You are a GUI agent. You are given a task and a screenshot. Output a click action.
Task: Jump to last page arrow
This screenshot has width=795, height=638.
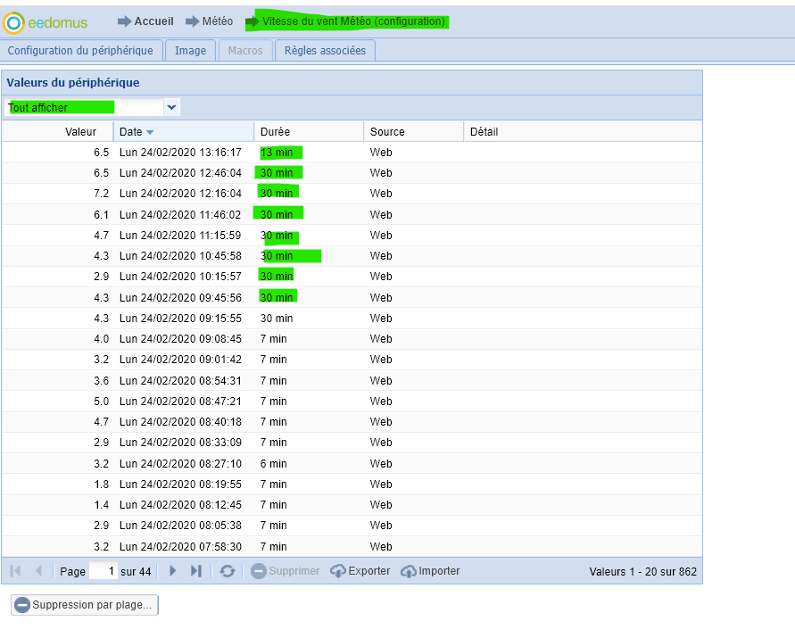point(196,571)
